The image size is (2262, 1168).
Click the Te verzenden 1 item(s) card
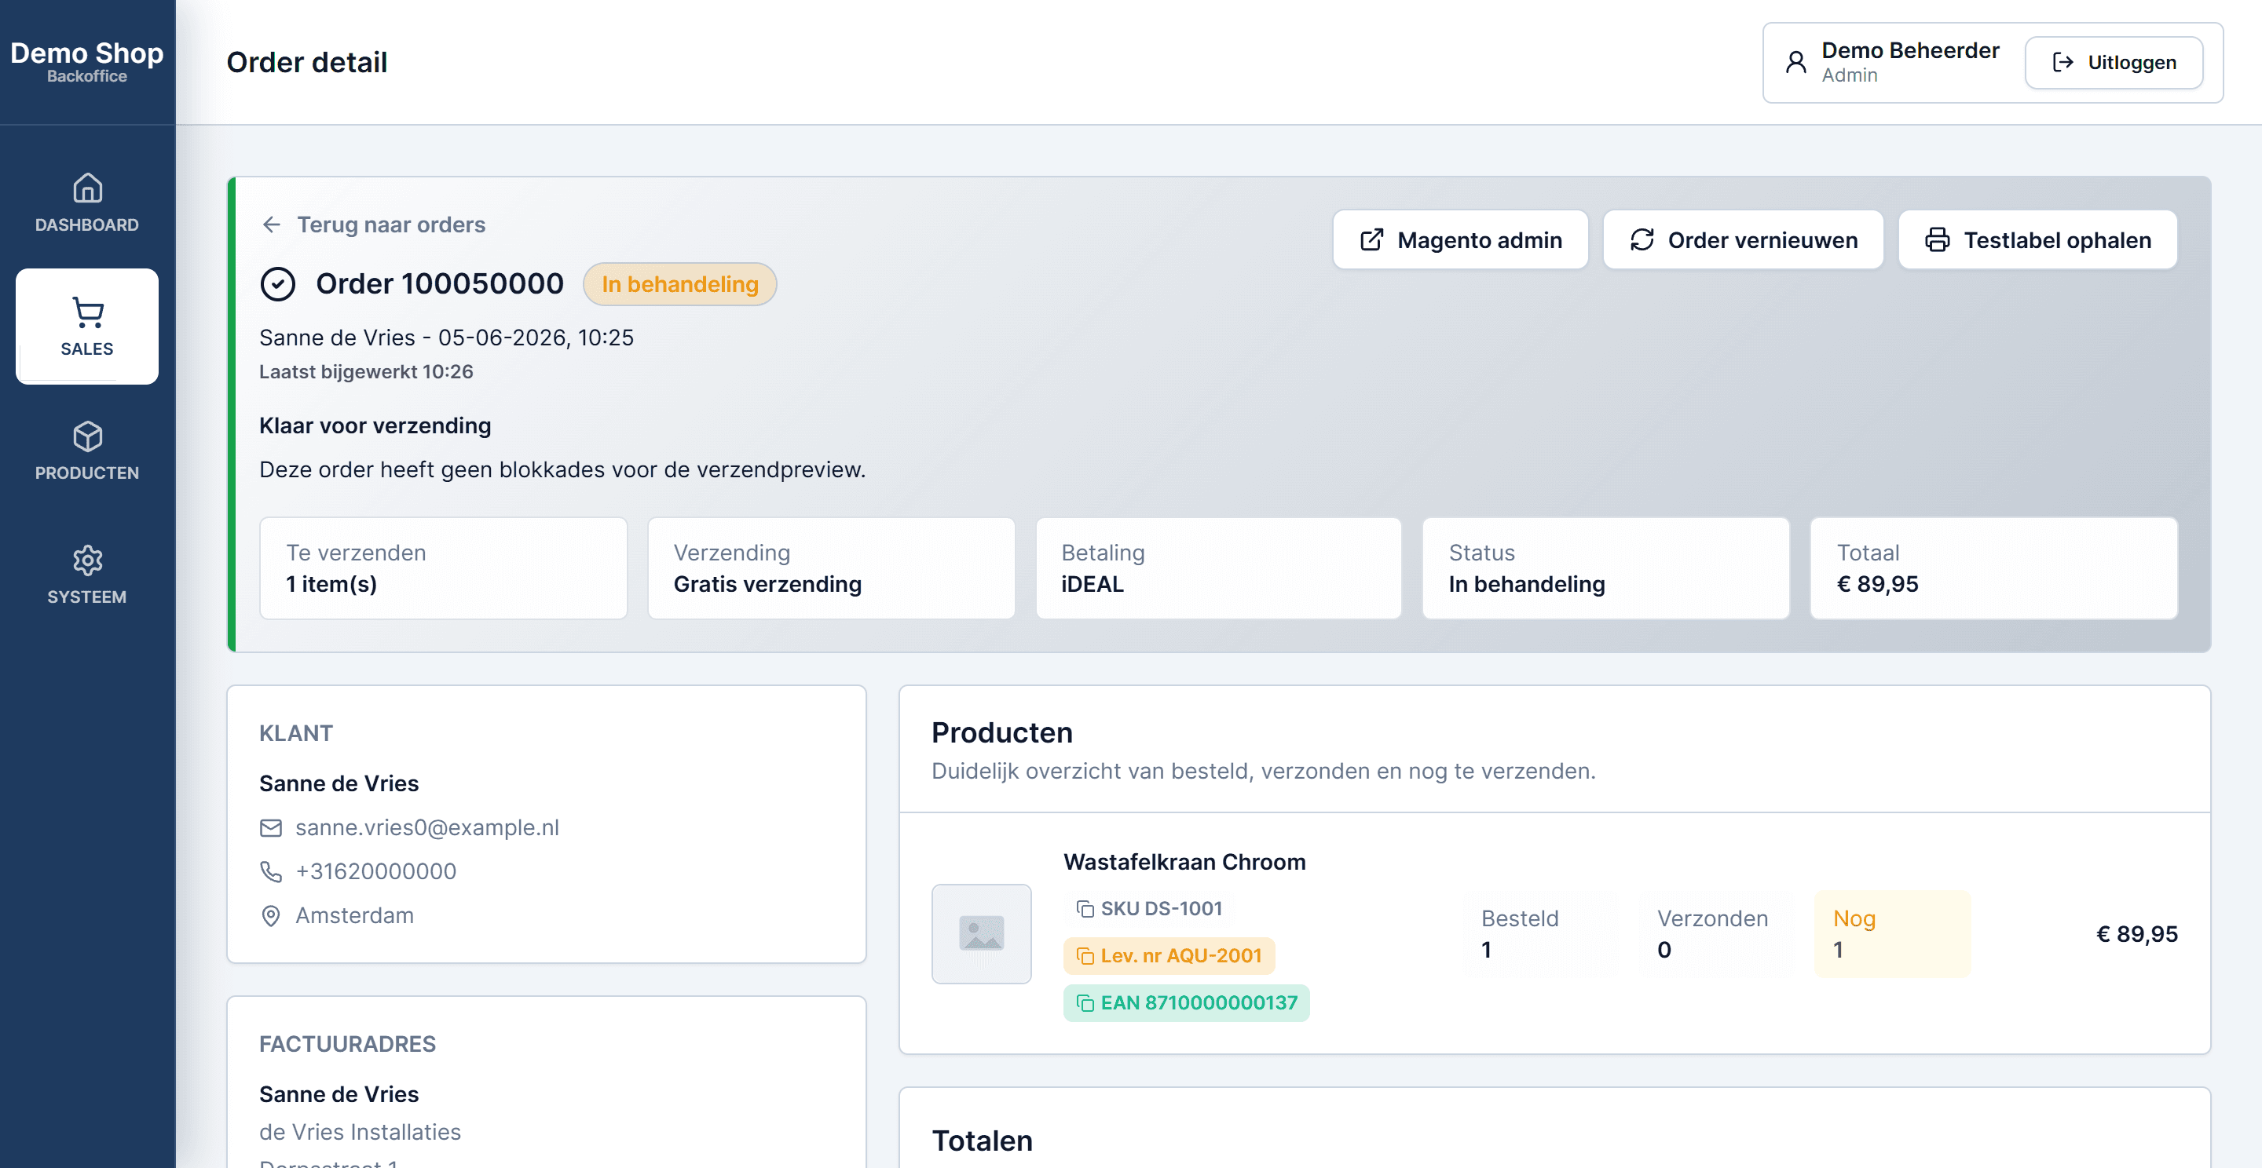point(444,568)
